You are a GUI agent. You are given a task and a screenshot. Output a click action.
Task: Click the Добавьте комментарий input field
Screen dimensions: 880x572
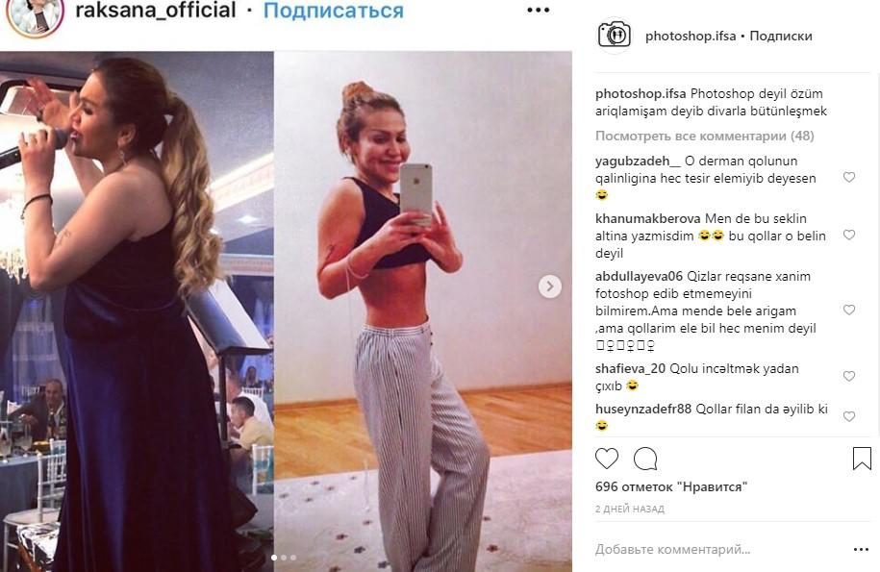tap(721, 550)
